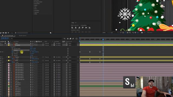Image resolution: width=173 pixels, height=97 pixels.
Task: Open Track Matte dropdown of layer 1
Action: (59, 43)
